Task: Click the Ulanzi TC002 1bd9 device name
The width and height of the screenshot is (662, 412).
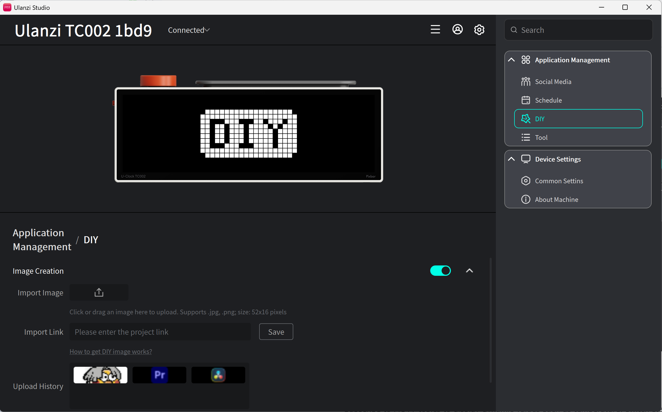Action: coord(83,30)
